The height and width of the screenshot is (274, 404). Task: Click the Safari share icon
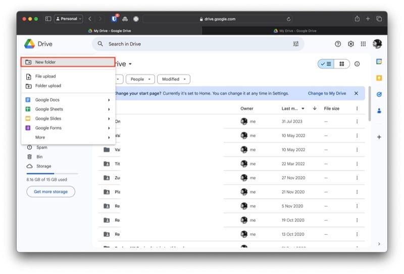[357, 19]
